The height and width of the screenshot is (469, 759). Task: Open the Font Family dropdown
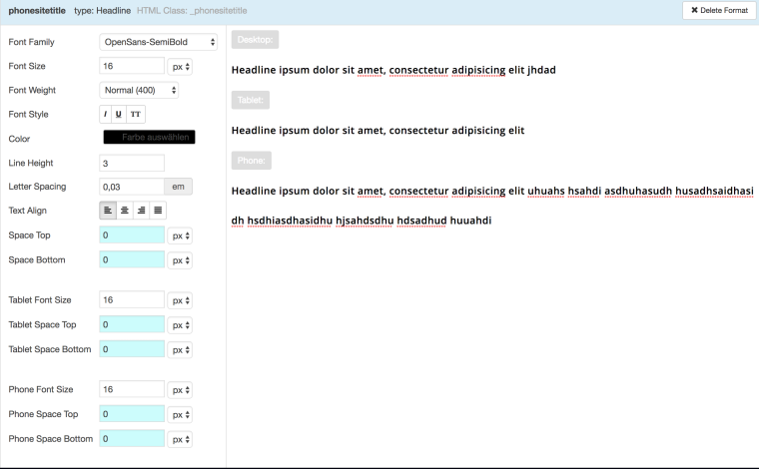pos(160,42)
